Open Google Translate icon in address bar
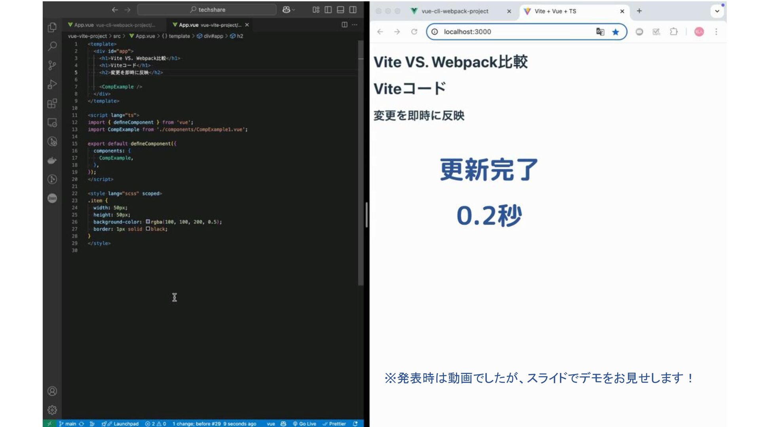 [x=600, y=32]
